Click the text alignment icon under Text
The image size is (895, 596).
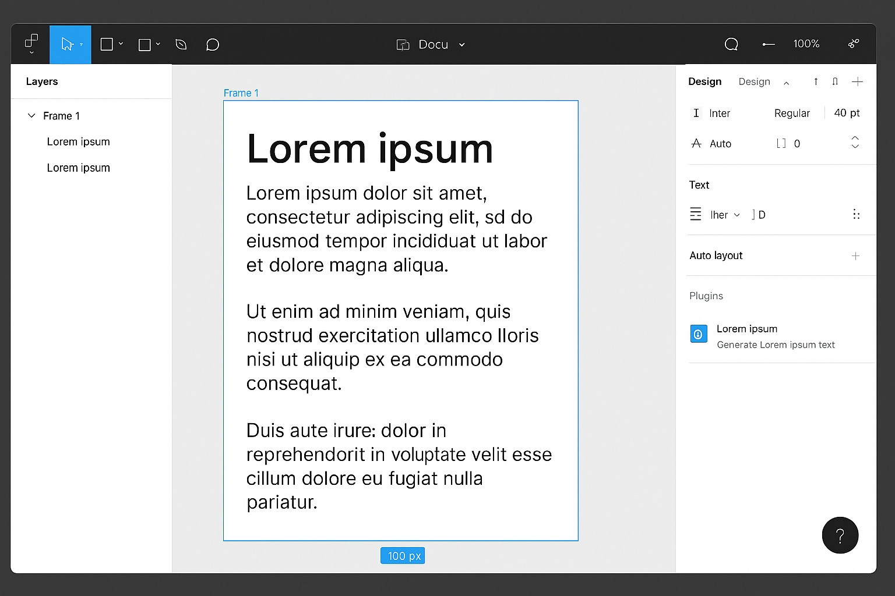[695, 214]
